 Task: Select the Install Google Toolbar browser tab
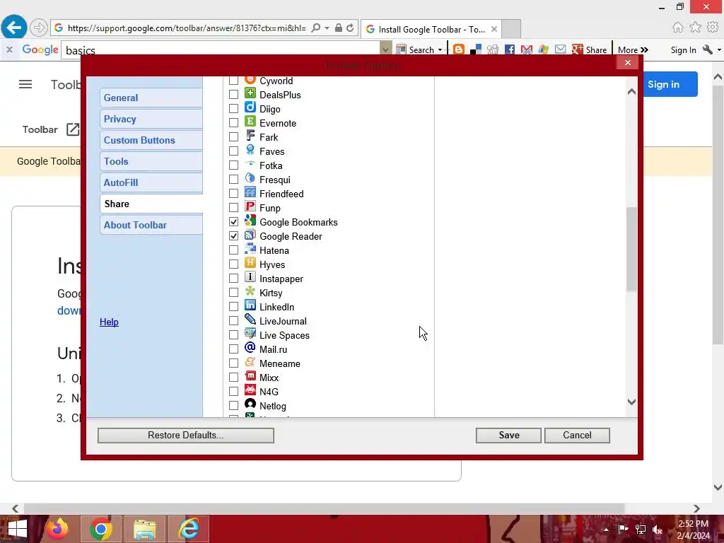431,29
